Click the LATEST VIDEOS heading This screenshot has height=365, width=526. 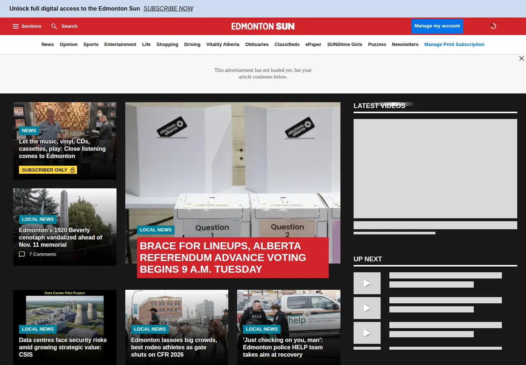[x=380, y=106]
